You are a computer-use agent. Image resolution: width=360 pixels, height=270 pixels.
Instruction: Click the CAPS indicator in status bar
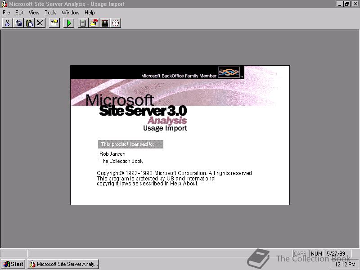pyautogui.click(x=300, y=253)
